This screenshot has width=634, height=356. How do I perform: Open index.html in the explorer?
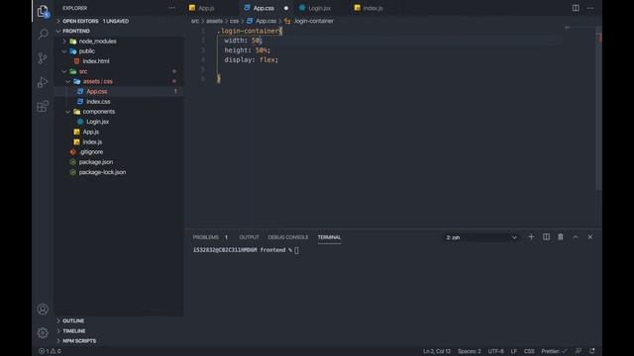[96, 61]
